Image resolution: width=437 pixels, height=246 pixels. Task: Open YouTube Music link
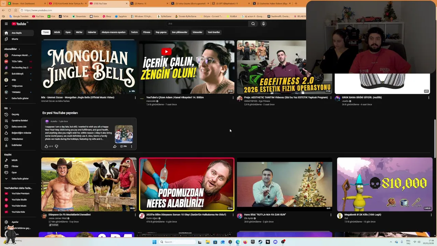tap(18, 206)
